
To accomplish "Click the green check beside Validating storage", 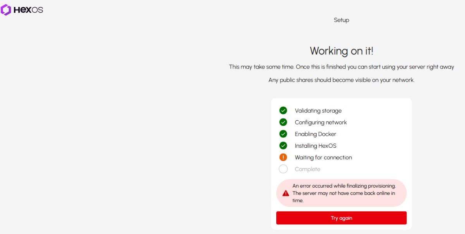I will (x=283, y=111).
